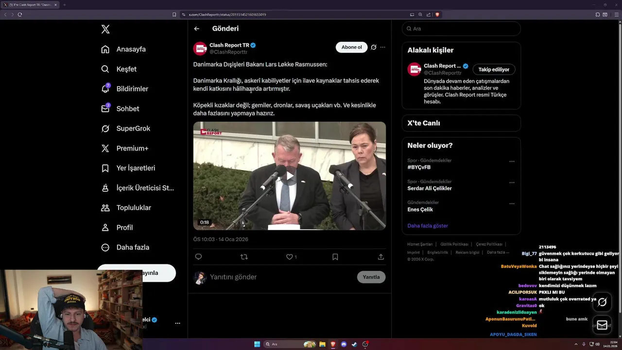Open Bildirimler notifications
The image size is (622, 350).
click(125, 89)
